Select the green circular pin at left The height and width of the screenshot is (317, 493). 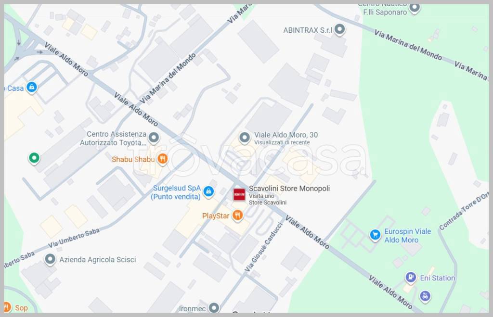(34, 158)
